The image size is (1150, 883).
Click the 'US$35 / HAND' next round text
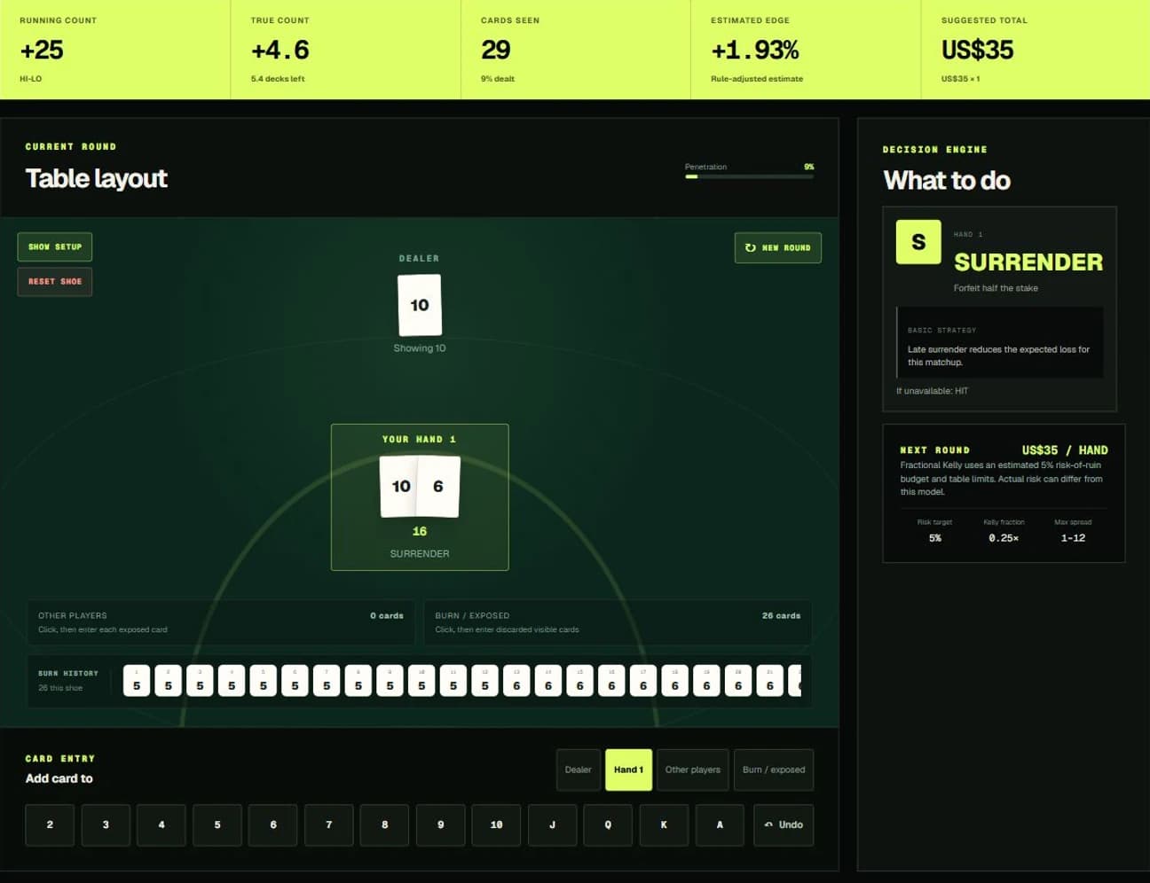coord(1065,450)
